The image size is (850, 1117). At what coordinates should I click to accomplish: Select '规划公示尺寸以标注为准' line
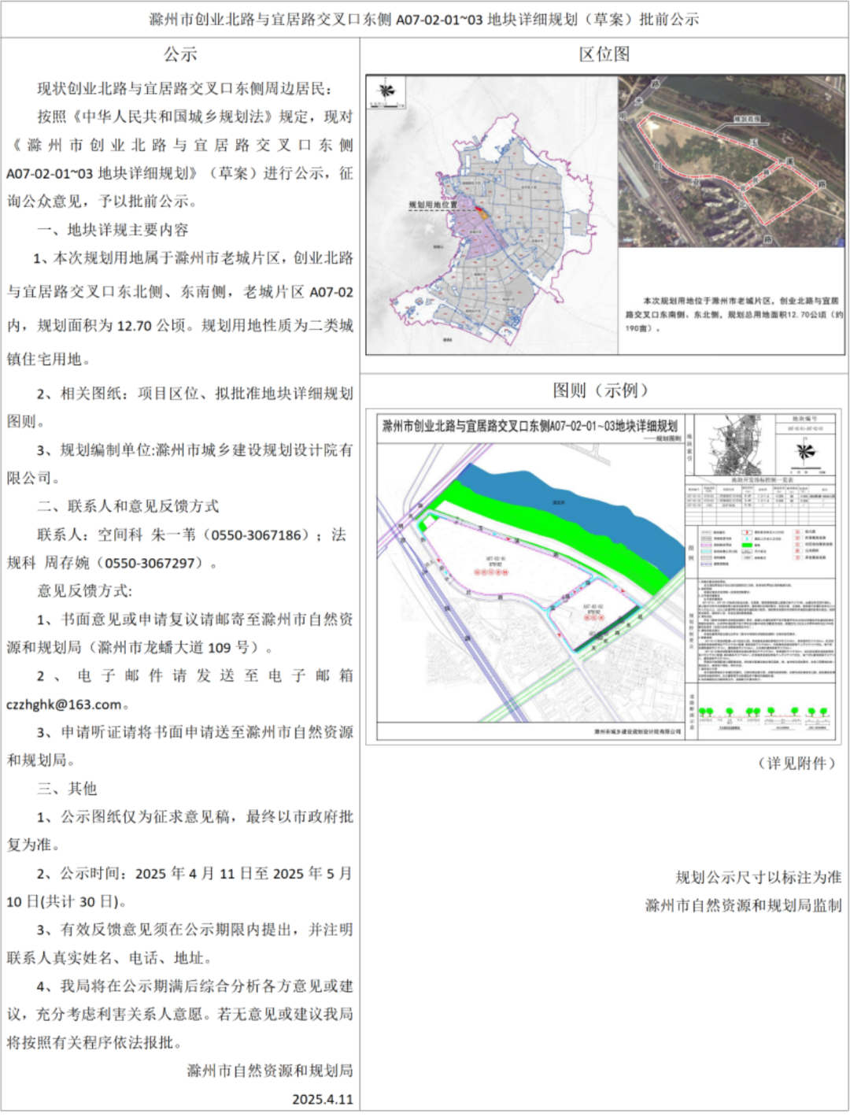(758, 878)
